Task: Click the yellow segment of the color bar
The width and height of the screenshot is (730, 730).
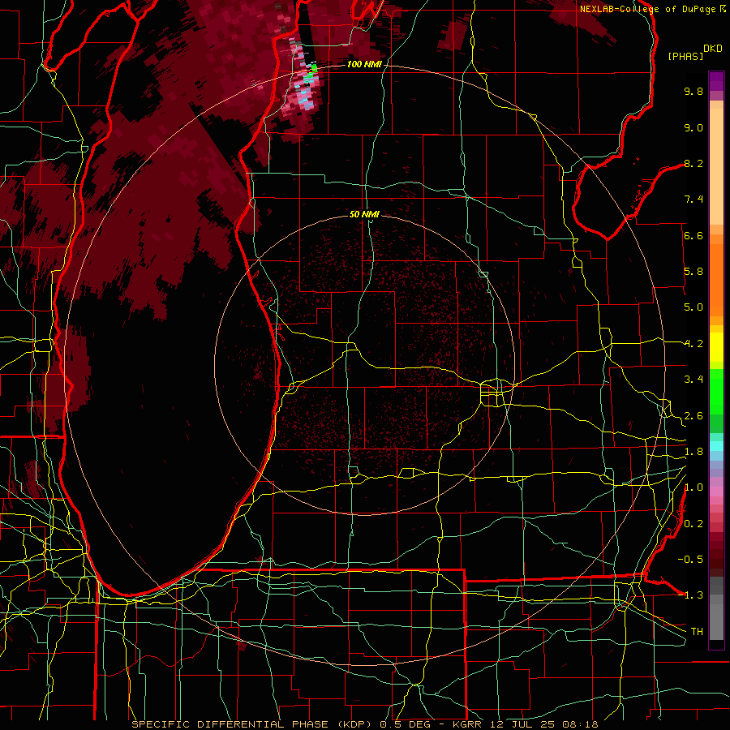Action: (x=716, y=347)
